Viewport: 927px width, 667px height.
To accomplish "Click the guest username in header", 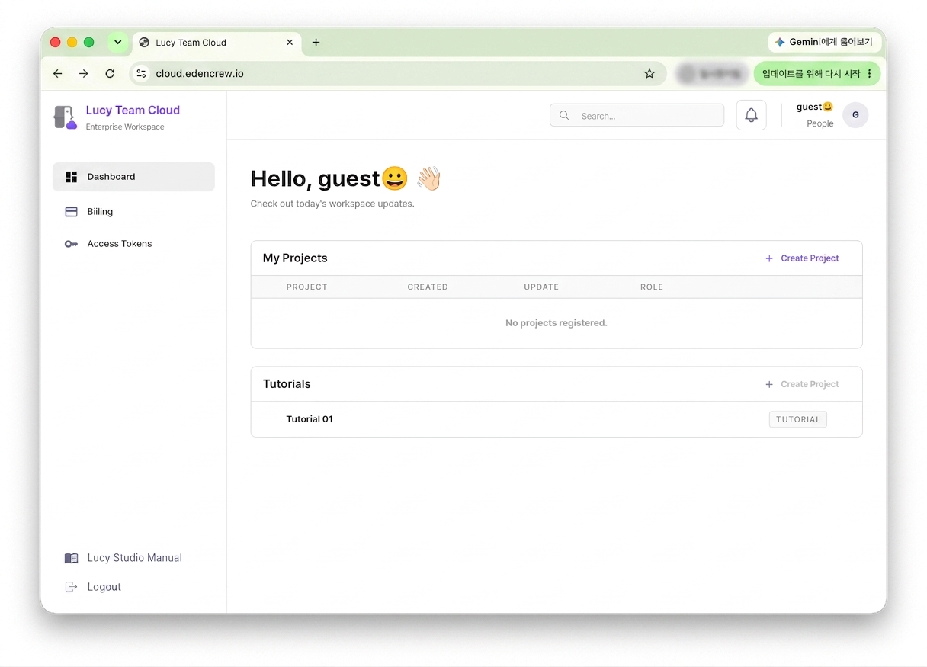I will pyautogui.click(x=815, y=107).
